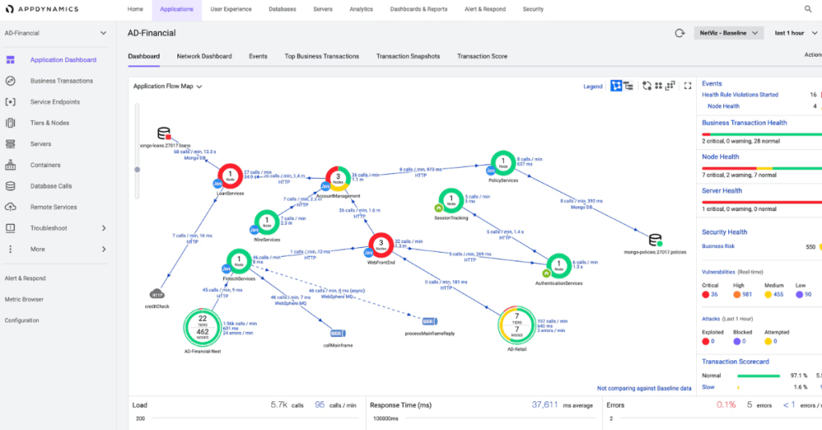Image resolution: width=822 pixels, height=430 pixels.
Task: Click the AppDynamics logo
Action: 42,9
